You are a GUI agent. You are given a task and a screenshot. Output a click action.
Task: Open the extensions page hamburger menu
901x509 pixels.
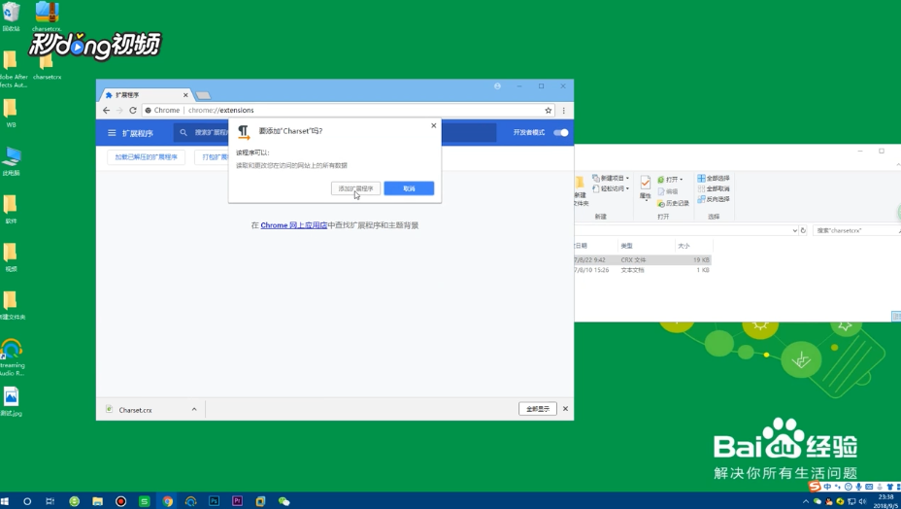coord(112,133)
